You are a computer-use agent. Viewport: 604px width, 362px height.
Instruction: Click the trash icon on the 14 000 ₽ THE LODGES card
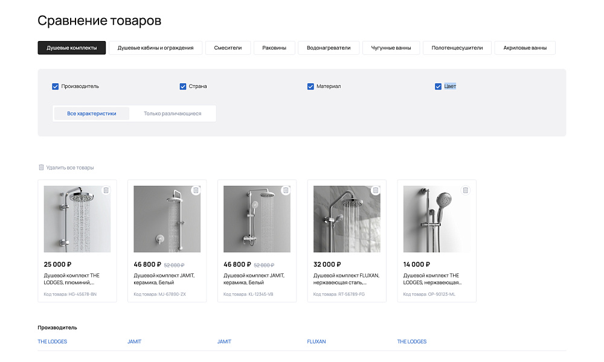465,189
